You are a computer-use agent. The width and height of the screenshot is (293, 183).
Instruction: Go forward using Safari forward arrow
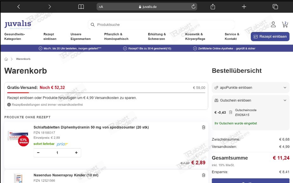tap(50, 7)
